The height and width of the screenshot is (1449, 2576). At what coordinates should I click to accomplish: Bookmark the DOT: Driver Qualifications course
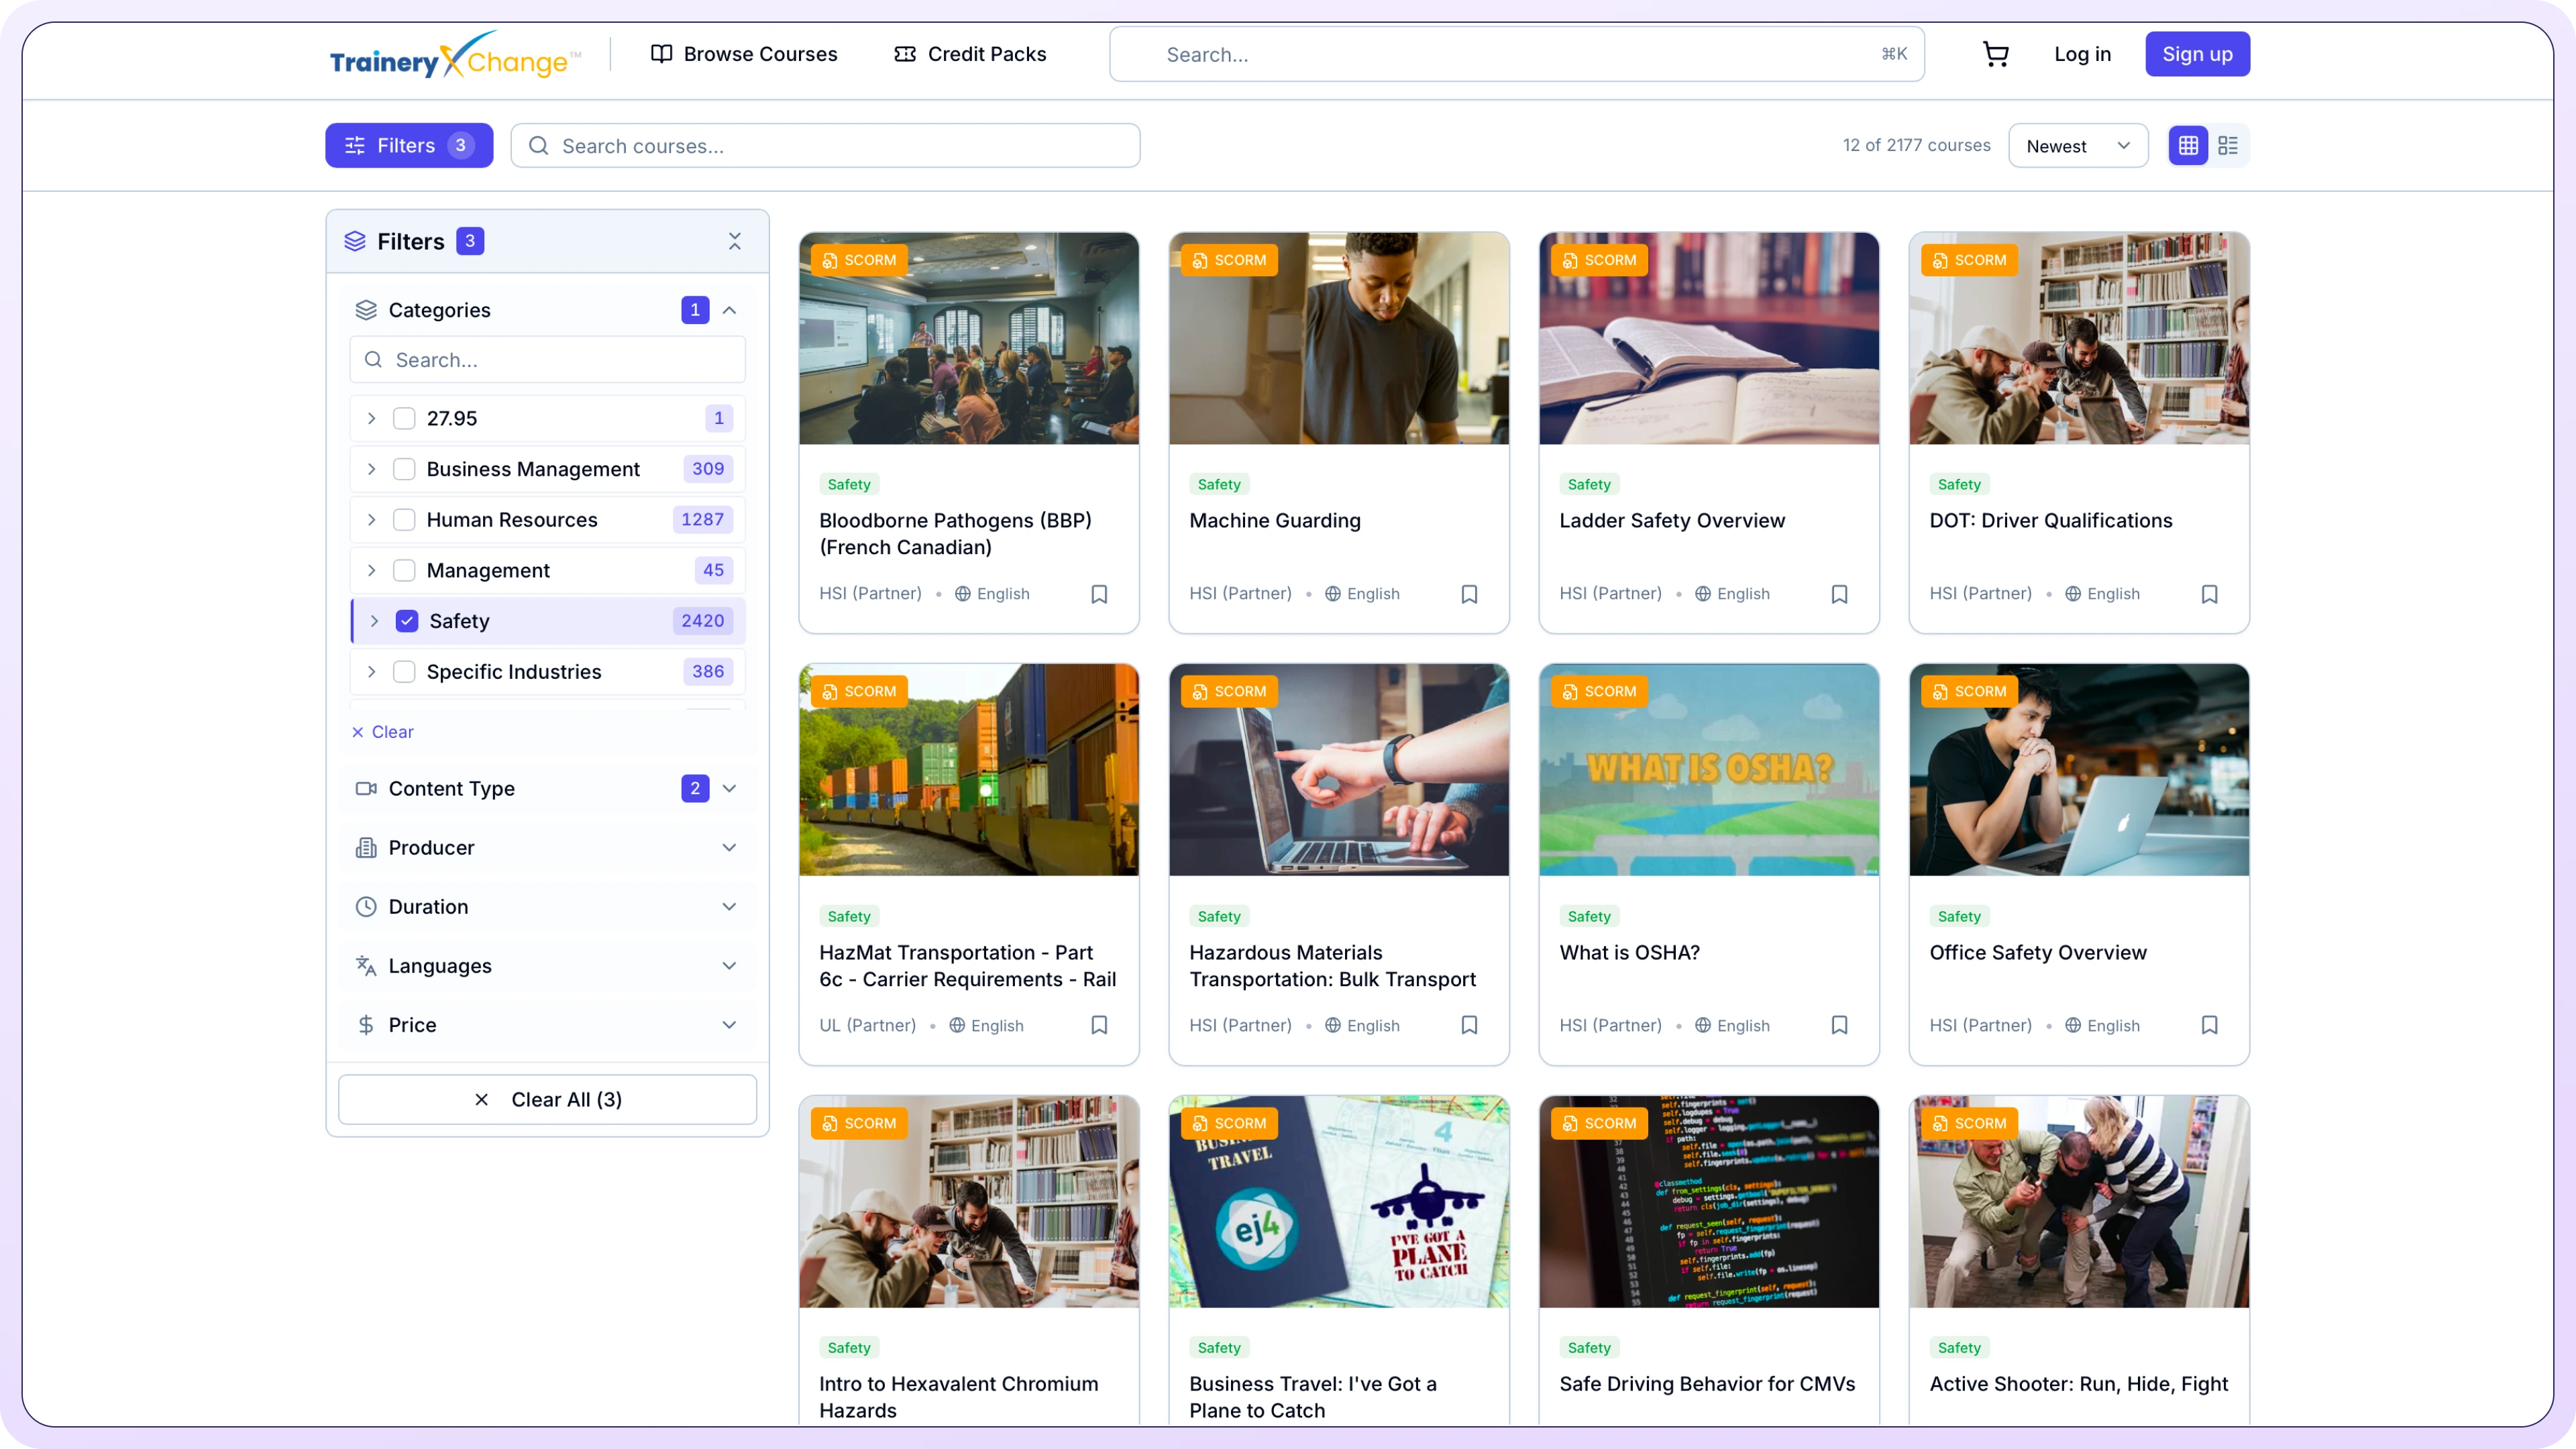(2210, 593)
